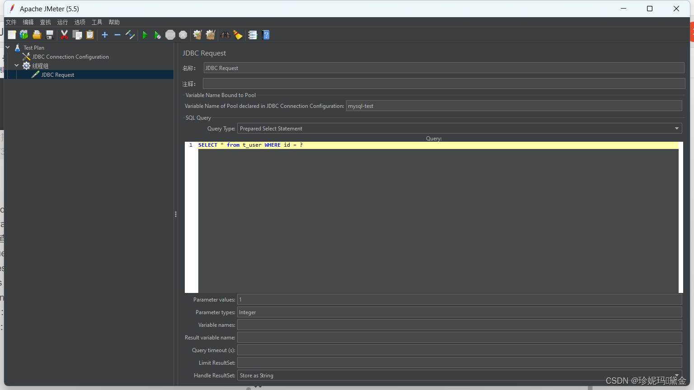Start the test with green play icon

click(145, 35)
